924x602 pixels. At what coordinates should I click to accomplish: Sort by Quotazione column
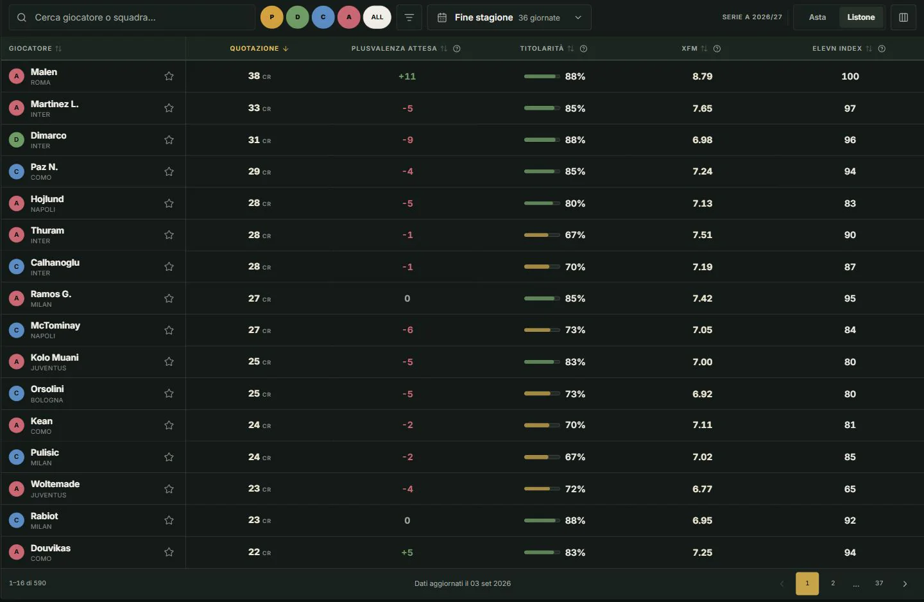coord(259,49)
